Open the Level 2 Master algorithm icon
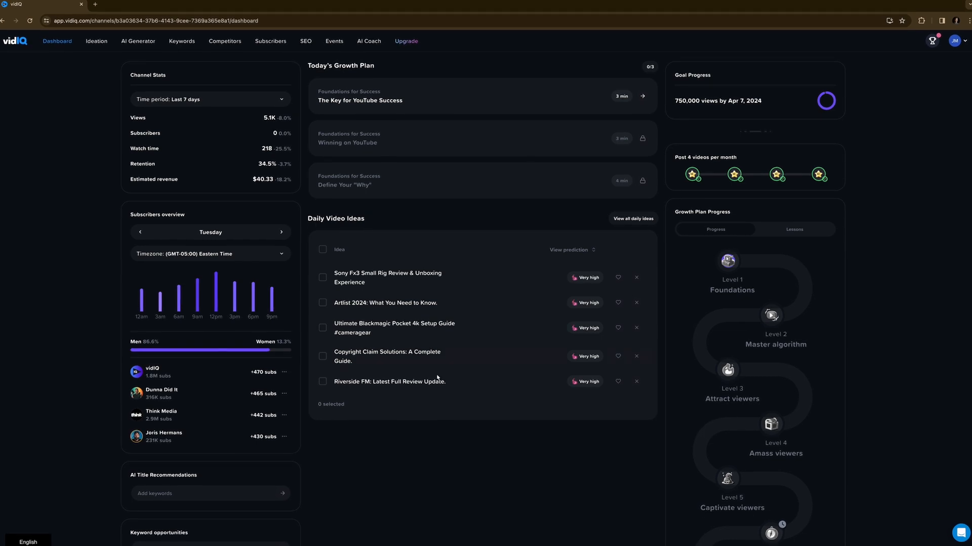This screenshot has width=972, height=546. [772, 315]
